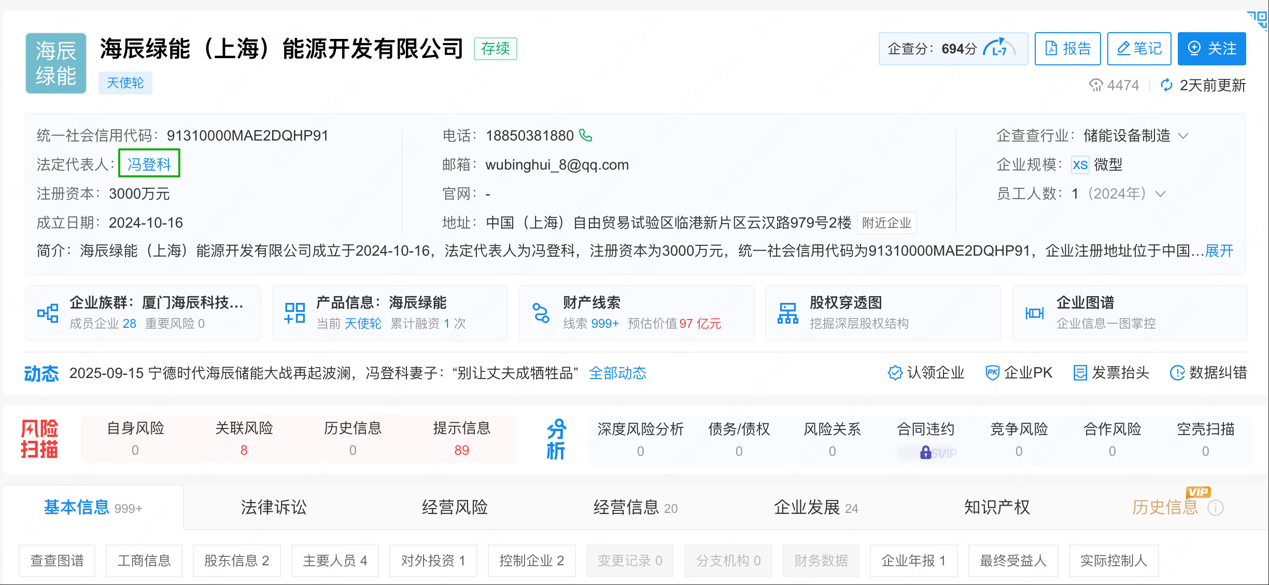
Task: Switch to the 经营风险 tab
Action: click(455, 507)
